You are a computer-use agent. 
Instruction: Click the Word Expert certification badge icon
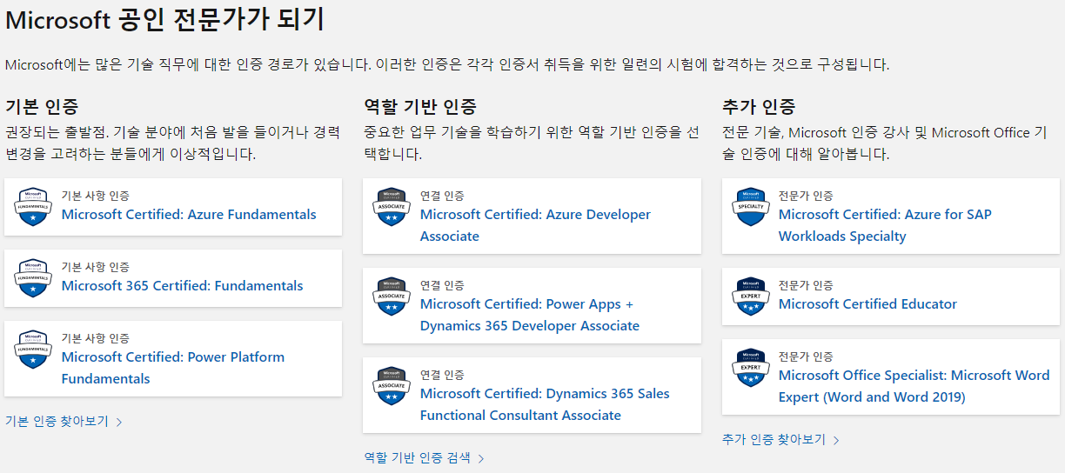click(x=750, y=368)
